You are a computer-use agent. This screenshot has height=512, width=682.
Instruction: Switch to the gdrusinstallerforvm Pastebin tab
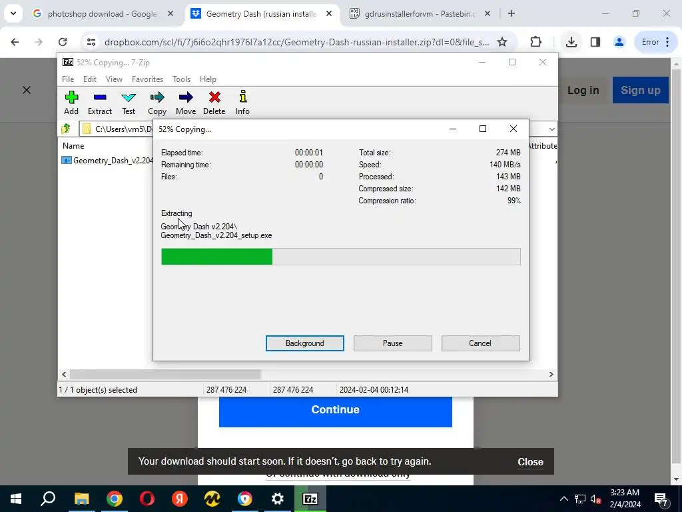coord(420,14)
